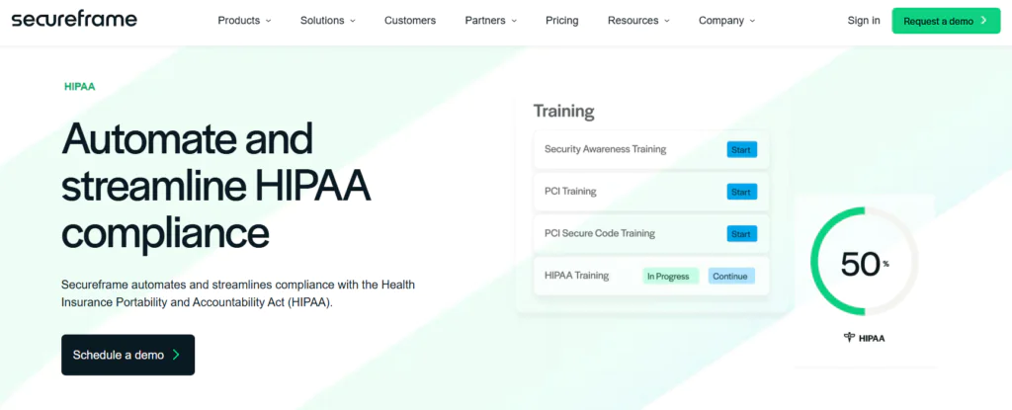Viewport: 1012px width, 410px height.
Task: Open the Partners dropdown
Action: pyautogui.click(x=490, y=21)
